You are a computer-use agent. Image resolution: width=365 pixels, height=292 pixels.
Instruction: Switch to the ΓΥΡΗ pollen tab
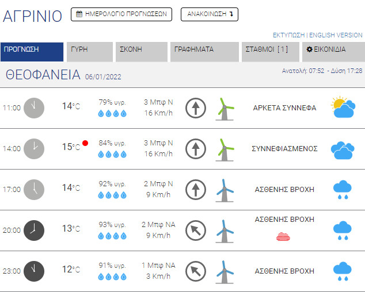90,51
